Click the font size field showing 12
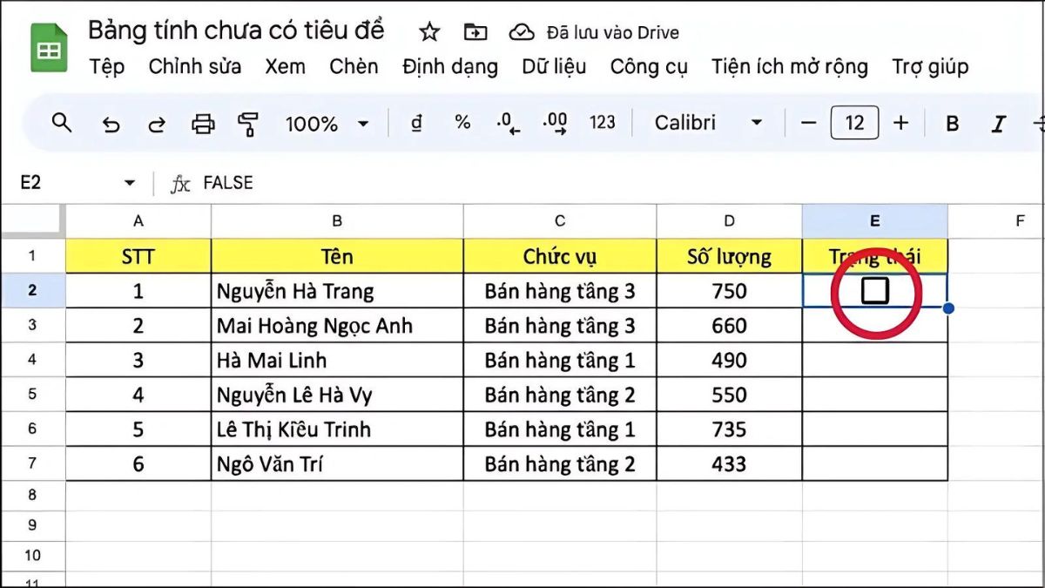 854,123
